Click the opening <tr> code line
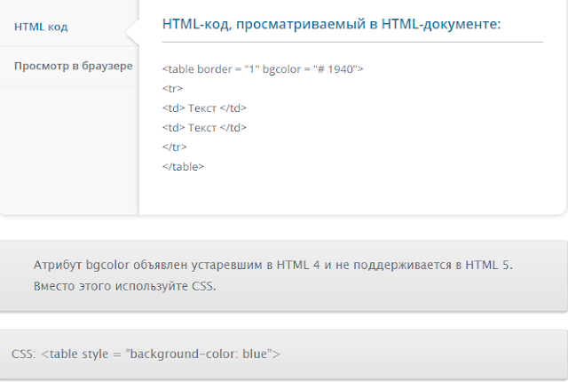 172,89
